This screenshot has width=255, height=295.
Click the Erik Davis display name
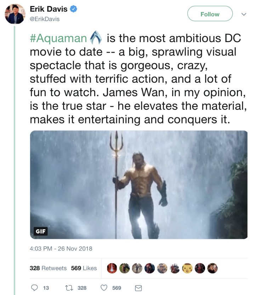point(49,9)
